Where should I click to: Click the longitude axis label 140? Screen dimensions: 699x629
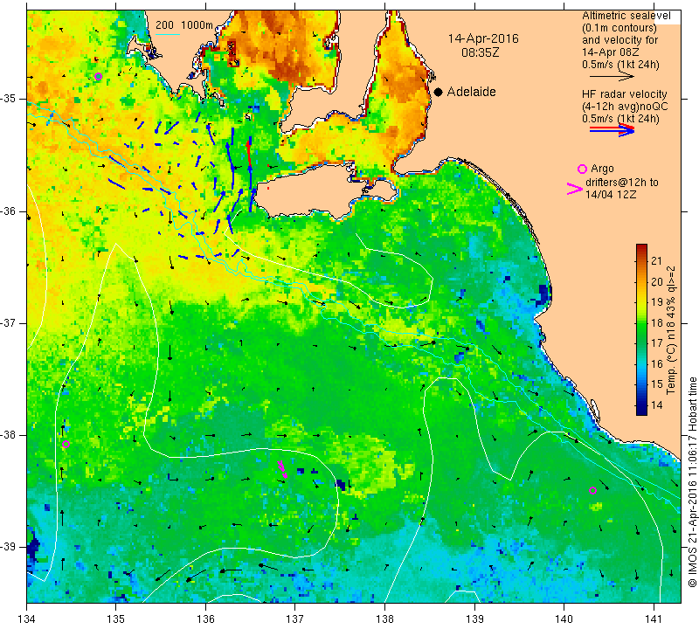564,619
